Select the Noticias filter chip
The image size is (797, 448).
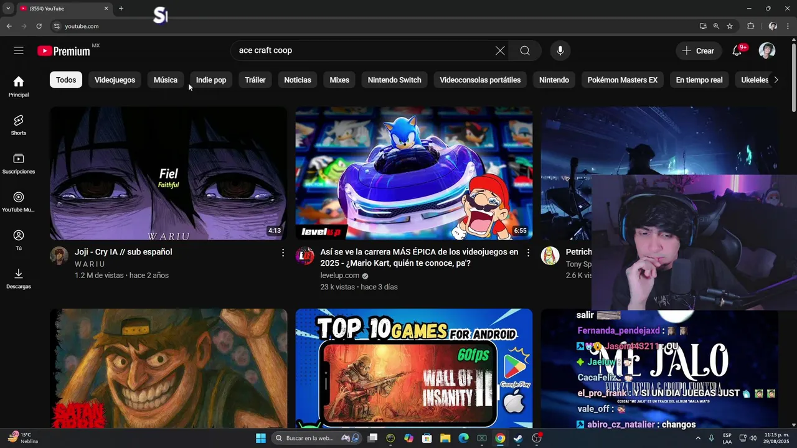pos(298,80)
